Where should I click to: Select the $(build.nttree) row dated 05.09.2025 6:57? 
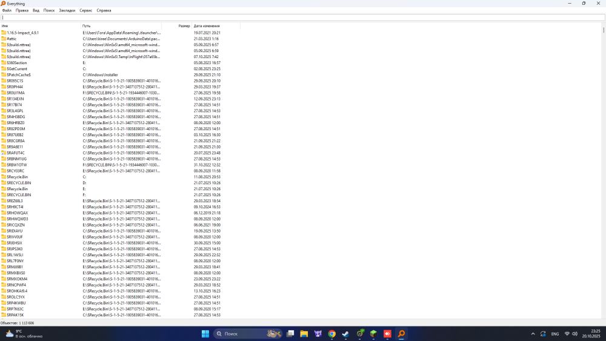tap(120, 45)
